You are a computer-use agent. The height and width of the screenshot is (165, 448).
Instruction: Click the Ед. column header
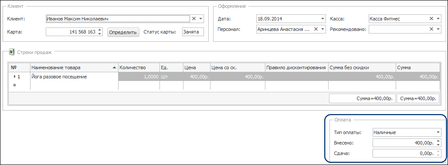click(171, 67)
